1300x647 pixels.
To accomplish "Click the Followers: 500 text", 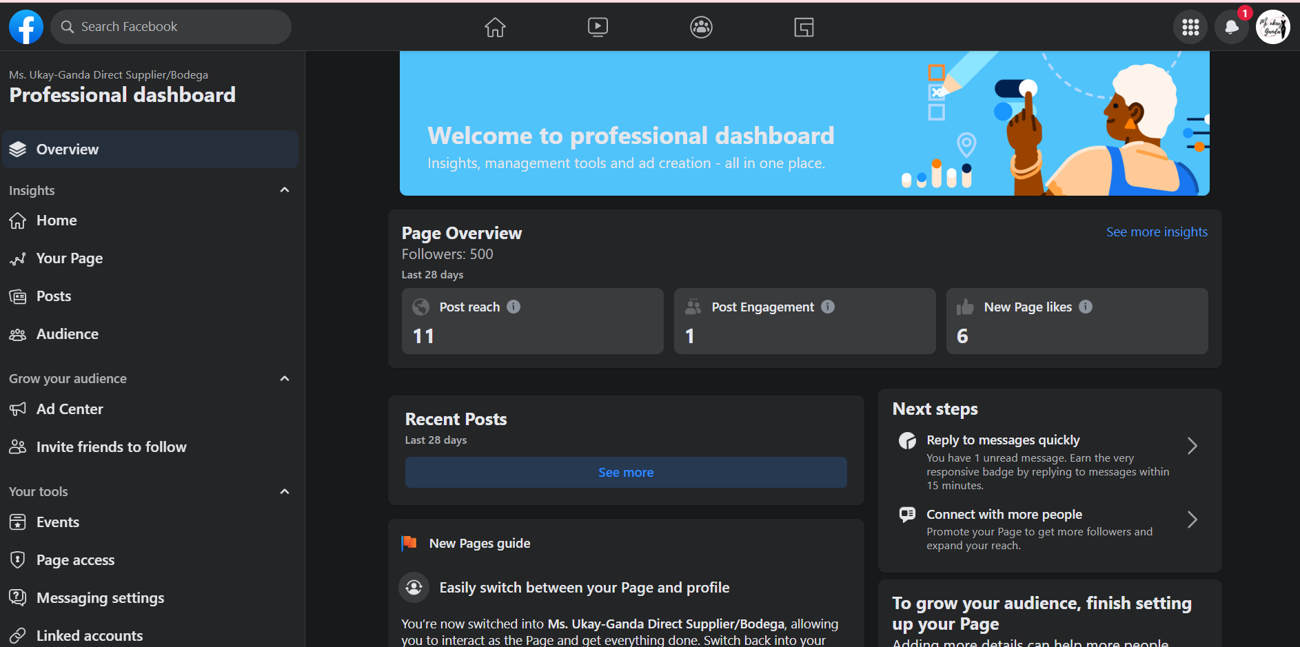I will point(447,254).
